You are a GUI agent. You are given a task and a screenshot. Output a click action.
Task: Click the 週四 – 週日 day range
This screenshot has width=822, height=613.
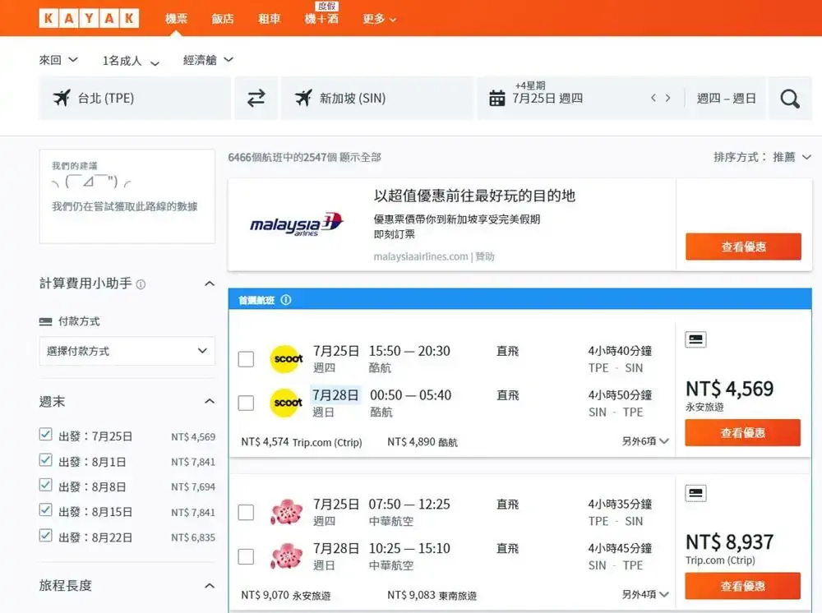[x=726, y=98]
